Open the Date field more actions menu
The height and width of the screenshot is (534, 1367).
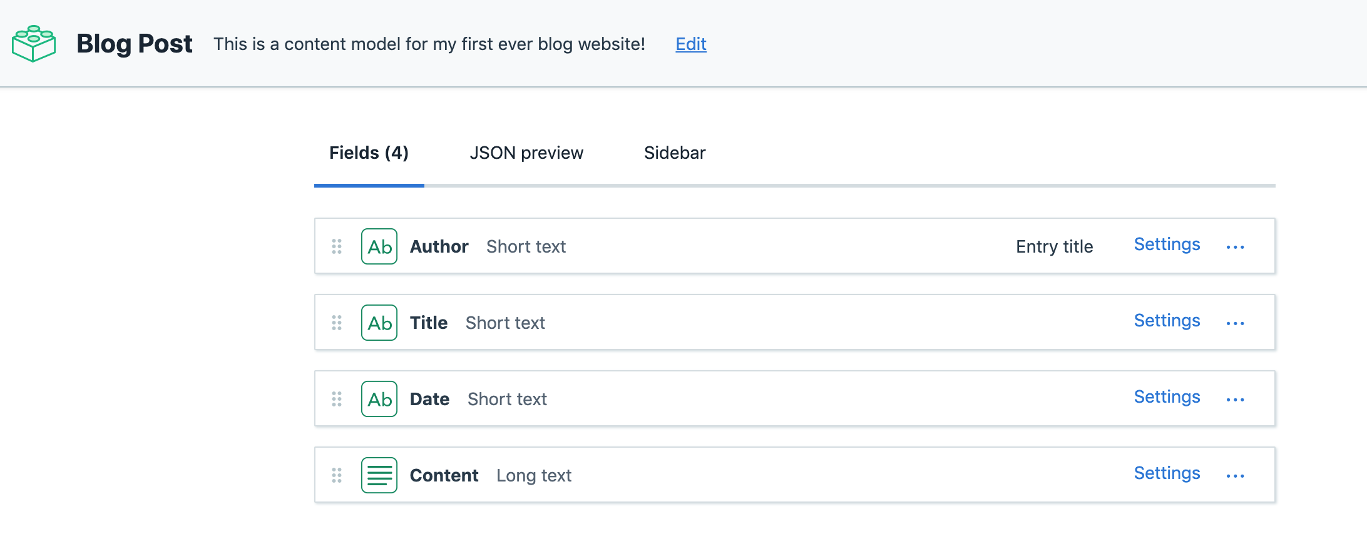click(x=1235, y=400)
